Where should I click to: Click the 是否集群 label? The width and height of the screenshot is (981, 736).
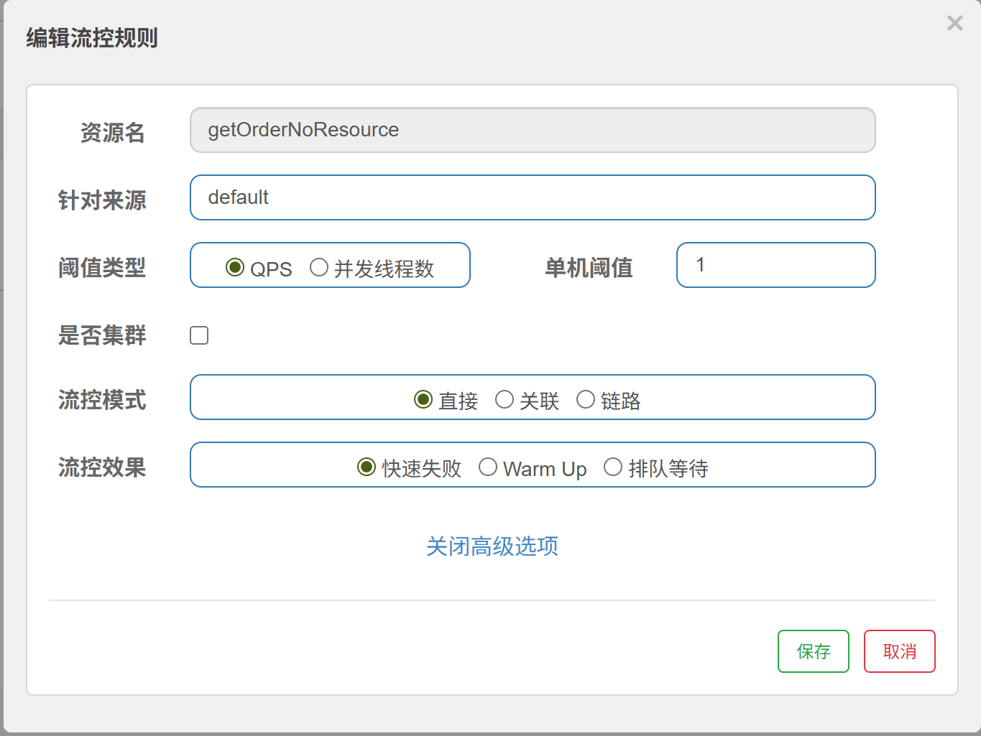[102, 335]
